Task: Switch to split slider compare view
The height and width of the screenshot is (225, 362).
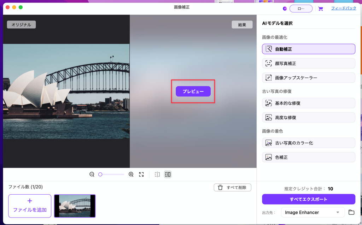Action: click(157, 174)
